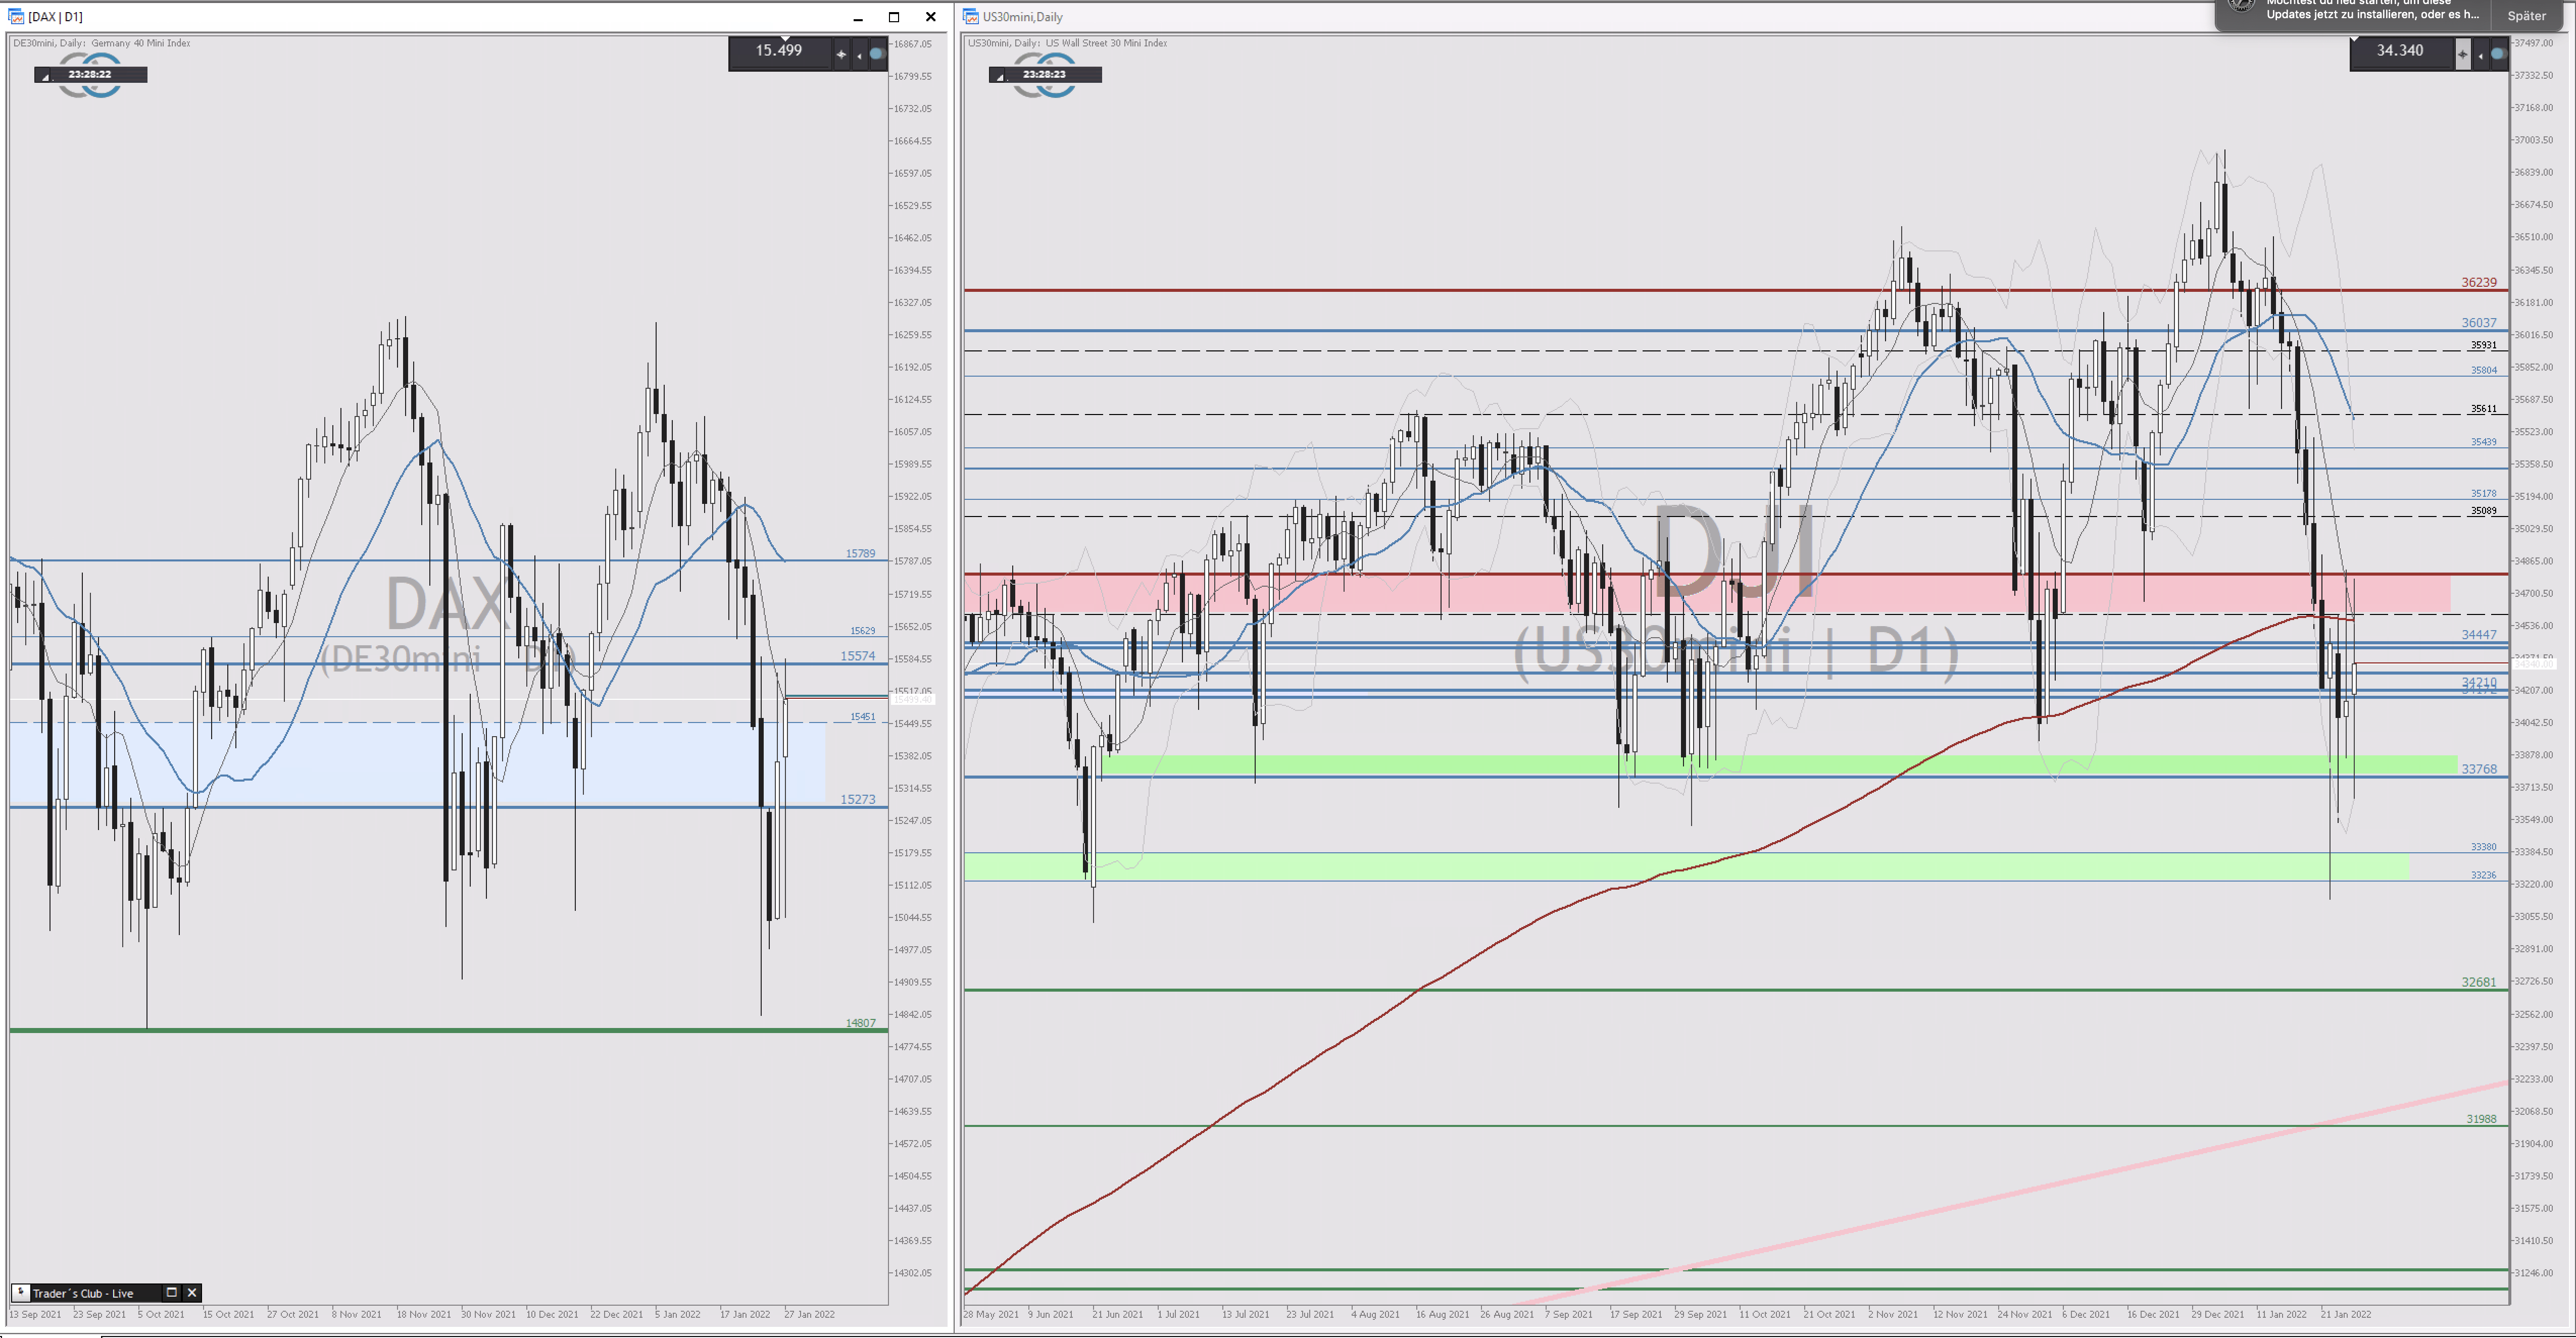Maximize the Trader's Club Live panel
2576x1338 pixels.
(171, 1292)
